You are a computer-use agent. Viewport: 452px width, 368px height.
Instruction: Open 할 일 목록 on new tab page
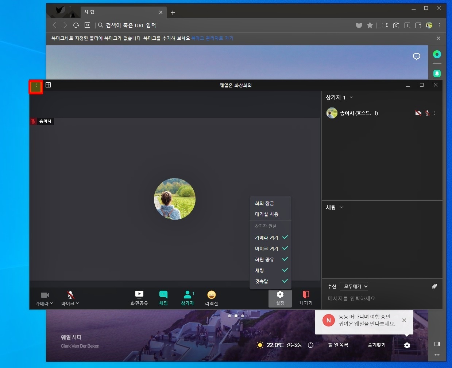click(338, 345)
